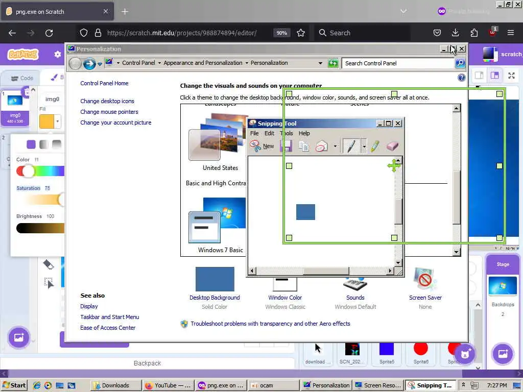Select the United States theme
The image size is (523, 392).
pos(220,142)
